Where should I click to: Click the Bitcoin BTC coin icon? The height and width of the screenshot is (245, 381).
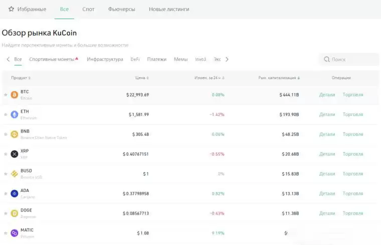point(14,94)
